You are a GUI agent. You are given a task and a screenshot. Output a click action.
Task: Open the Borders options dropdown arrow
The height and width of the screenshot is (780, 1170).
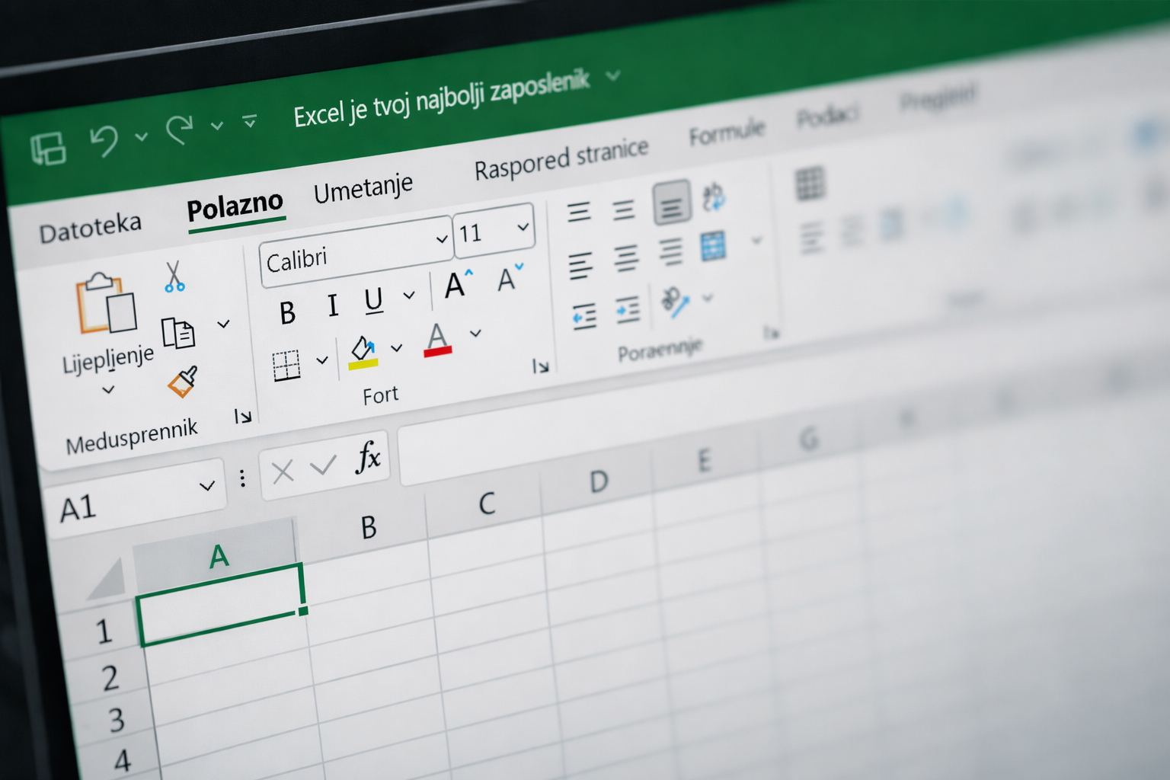pyautogui.click(x=322, y=360)
